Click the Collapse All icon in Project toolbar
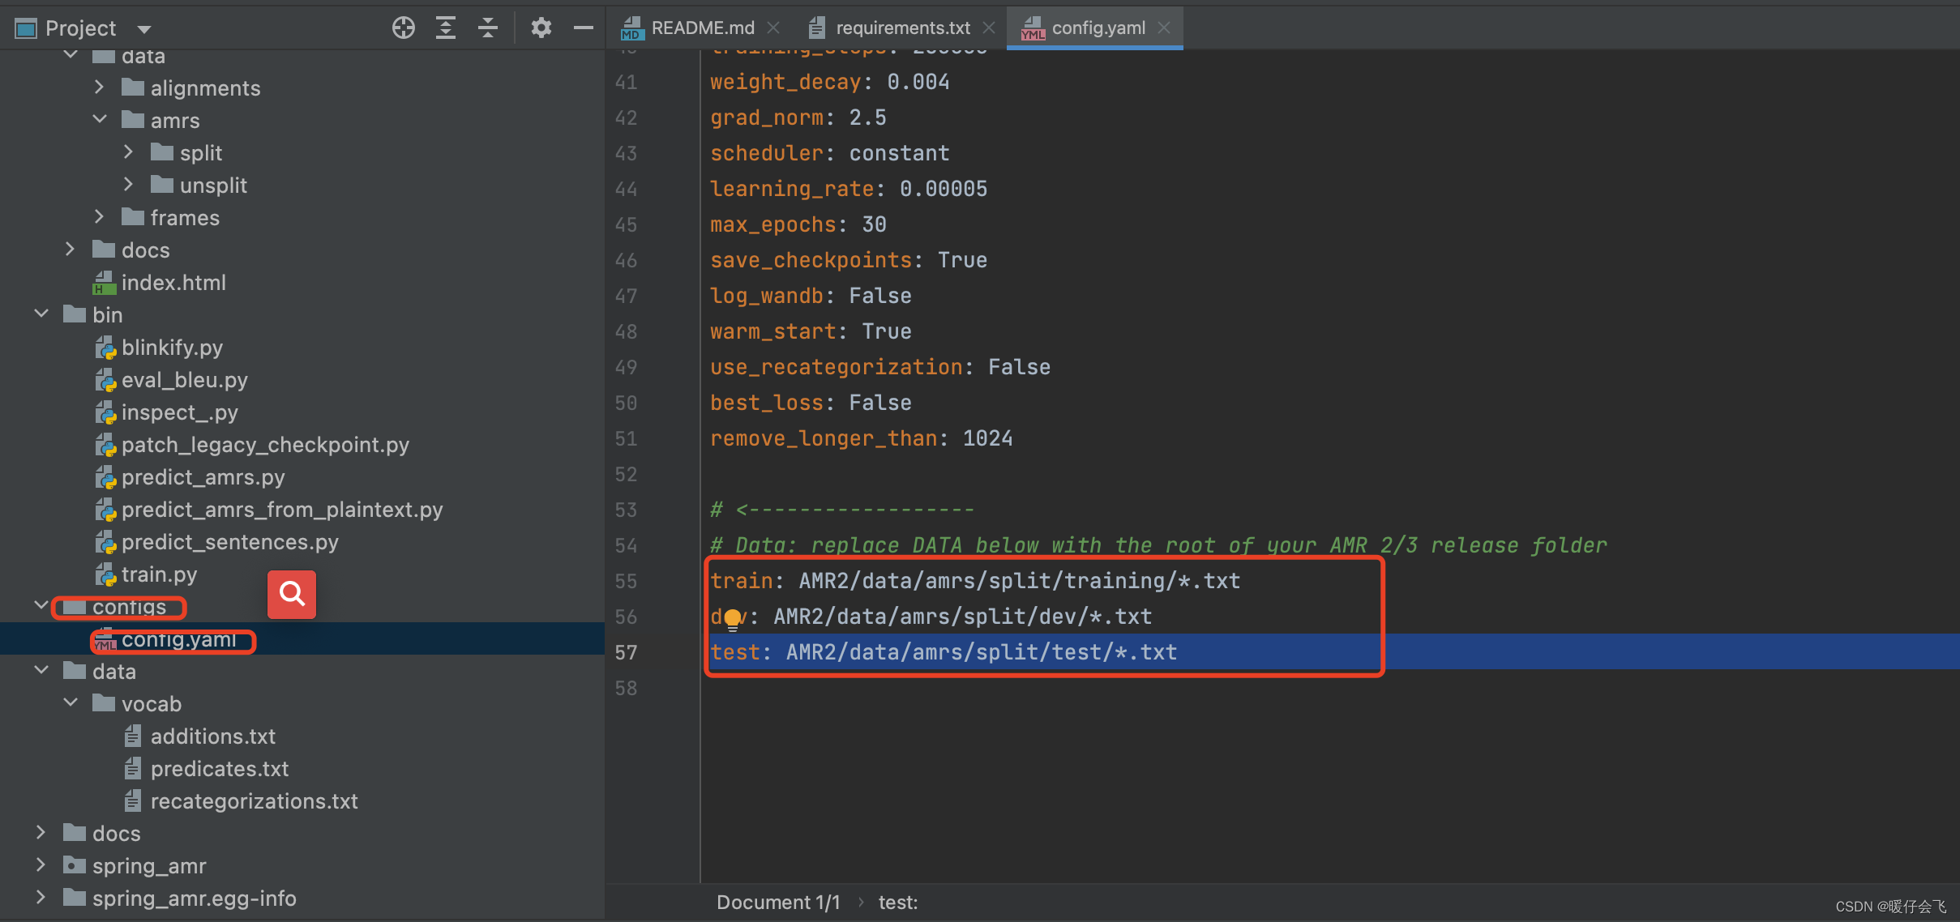This screenshot has width=1960, height=922. [487, 28]
